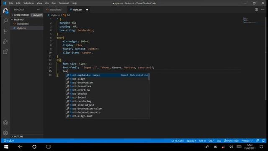Open the Edit menu
The width and height of the screenshot is (268, 151).
18,3
